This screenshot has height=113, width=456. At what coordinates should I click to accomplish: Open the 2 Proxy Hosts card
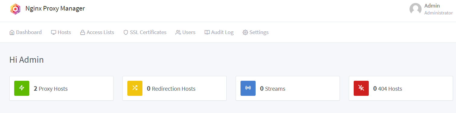click(x=62, y=88)
